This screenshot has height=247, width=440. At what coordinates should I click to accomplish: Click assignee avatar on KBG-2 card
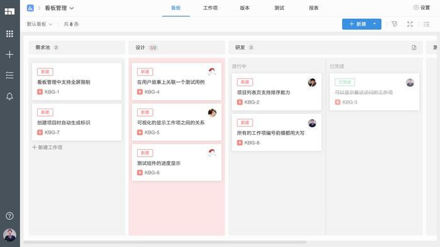[312, 83]
